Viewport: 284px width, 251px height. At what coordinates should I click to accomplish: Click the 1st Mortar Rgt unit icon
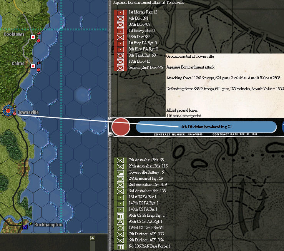120,13
